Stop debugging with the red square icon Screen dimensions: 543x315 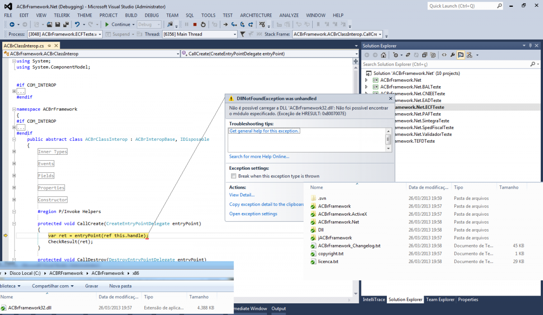[195, 24]
